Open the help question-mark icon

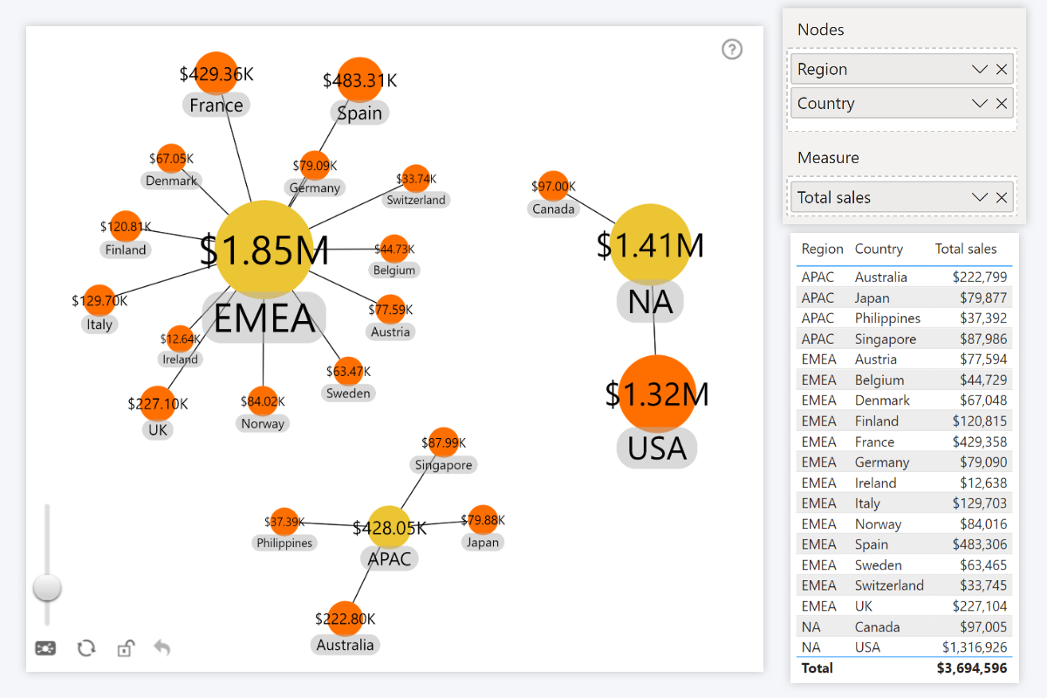tap(731, 49)
